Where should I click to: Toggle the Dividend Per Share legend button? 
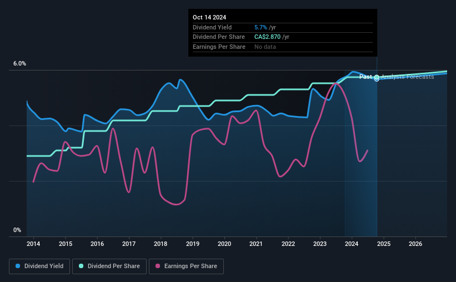109,266
